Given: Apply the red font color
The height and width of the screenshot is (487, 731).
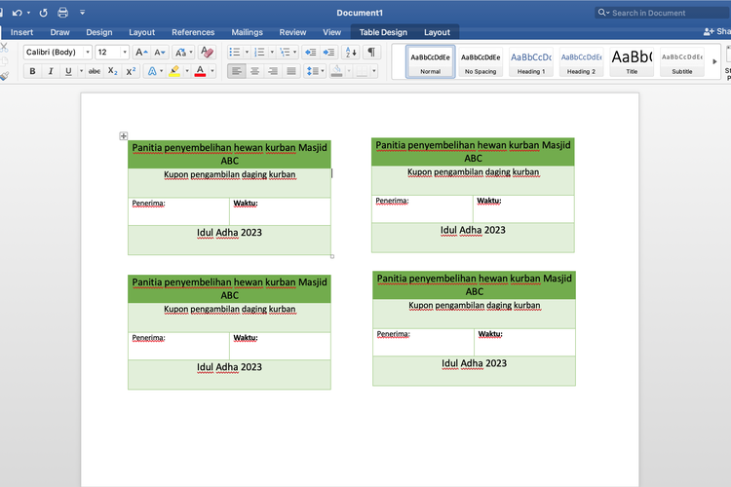Looking at the screenshot, I should coord(200,71).
